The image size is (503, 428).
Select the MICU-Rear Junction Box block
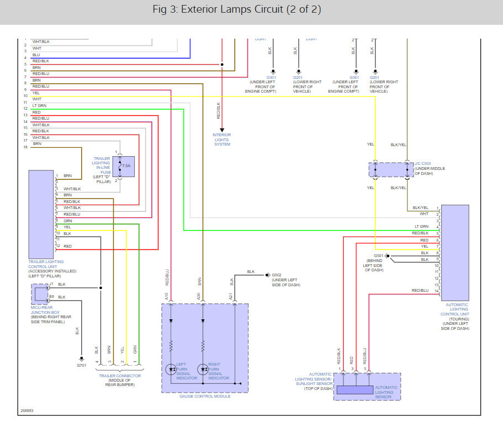pyautogui.click(x=40, y=294)
